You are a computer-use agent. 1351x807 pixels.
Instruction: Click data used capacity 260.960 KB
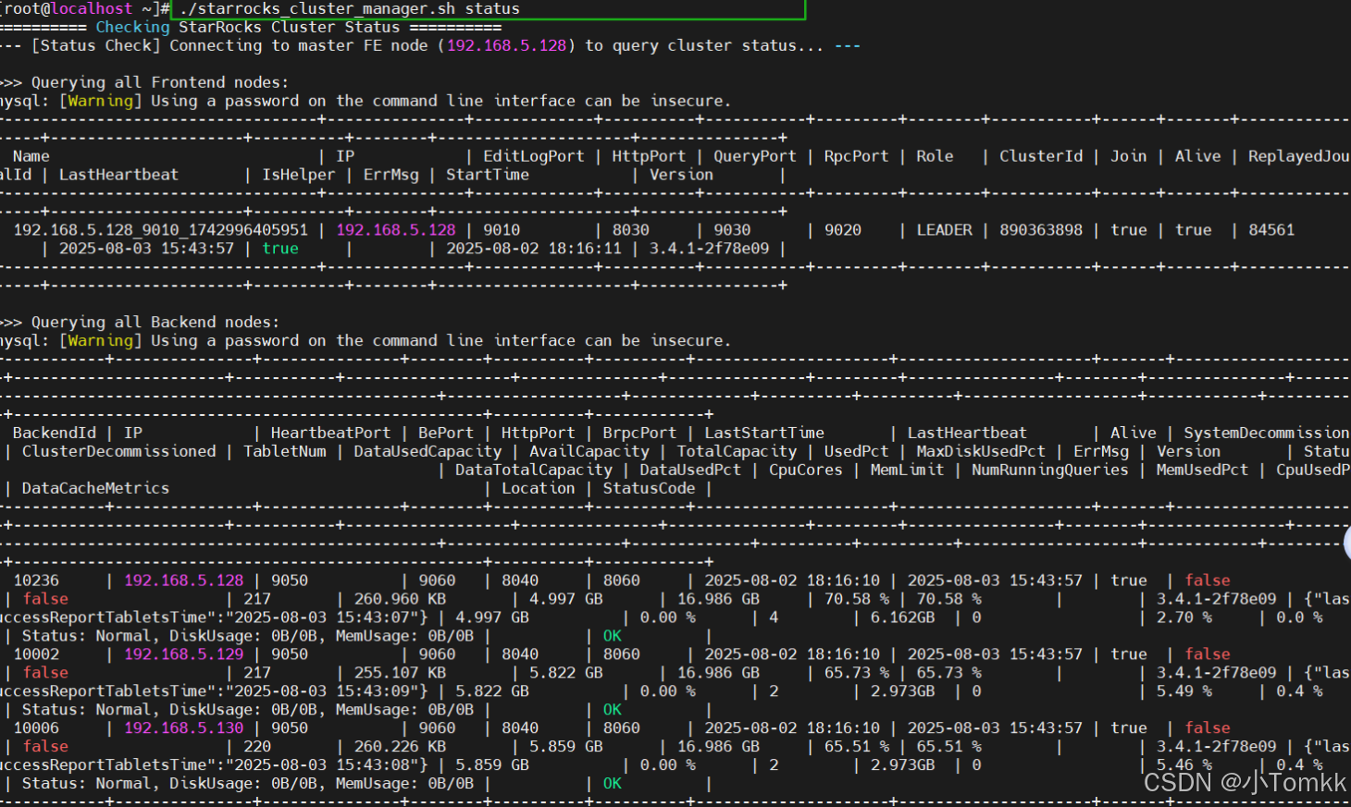pyautogui.click(x=400, y=600)
